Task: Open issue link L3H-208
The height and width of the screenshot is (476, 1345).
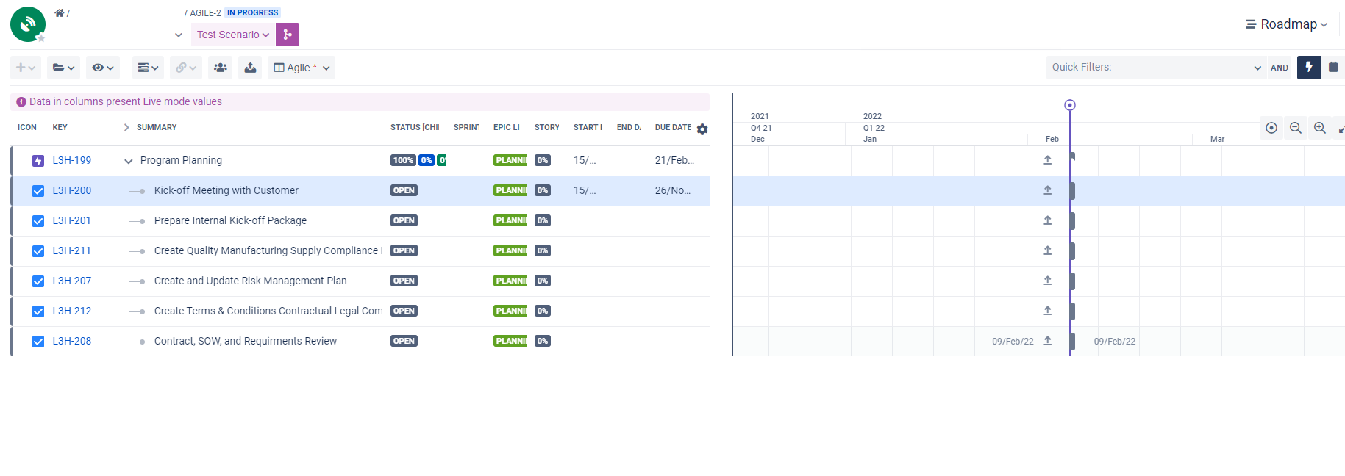Action: click(72, 341)
